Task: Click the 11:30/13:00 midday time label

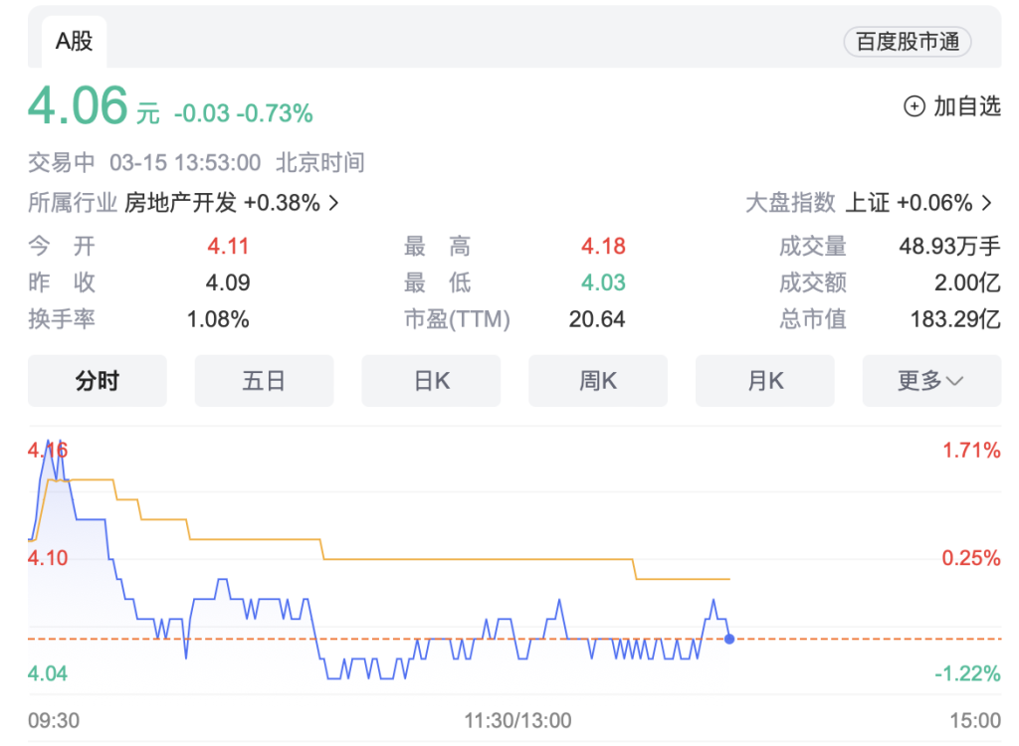Action: point(517,720)
